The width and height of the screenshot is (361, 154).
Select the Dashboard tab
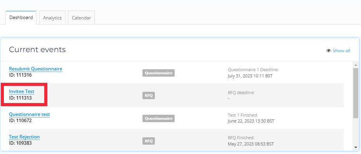21,17
